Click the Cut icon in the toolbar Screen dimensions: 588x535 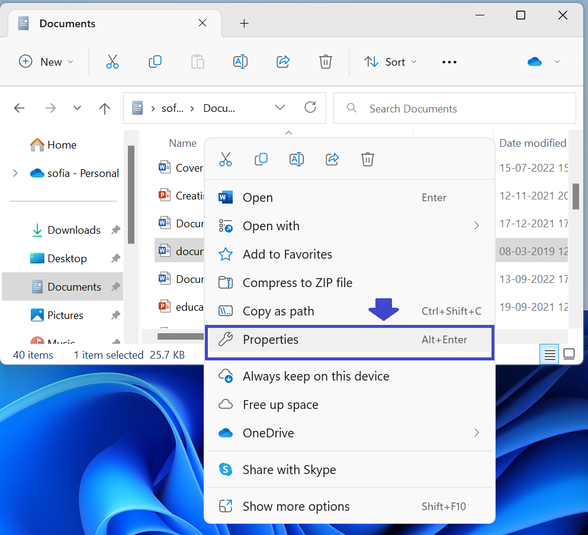point(113,62)
